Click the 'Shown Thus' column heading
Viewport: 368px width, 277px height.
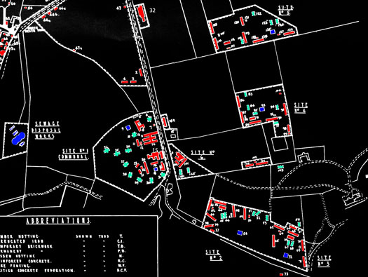click(x=93, y=236)
